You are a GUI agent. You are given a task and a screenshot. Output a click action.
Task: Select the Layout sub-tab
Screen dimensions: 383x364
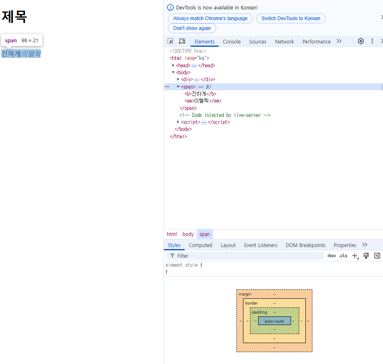tap(228, 245)
